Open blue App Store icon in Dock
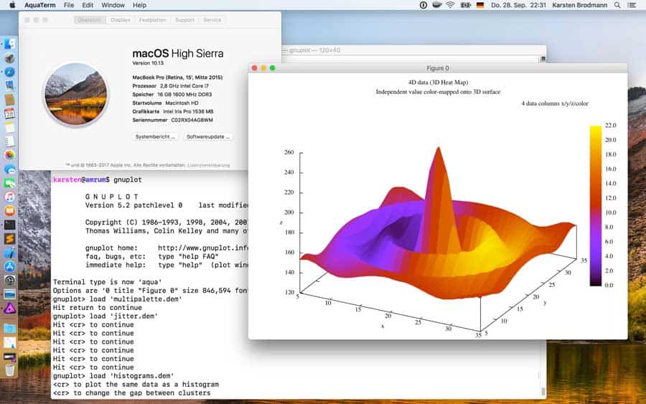This screenshot has height=404, width=646. (x=9, y=266)
